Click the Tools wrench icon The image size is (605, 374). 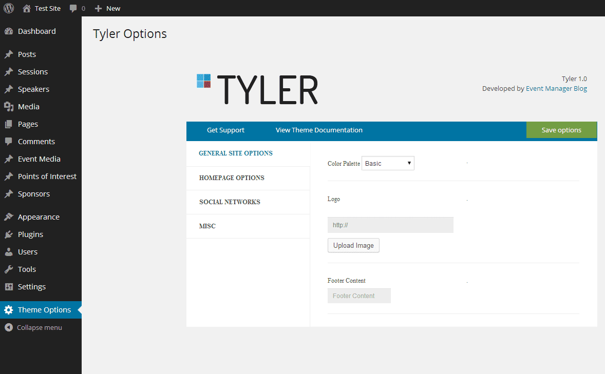[9, 269]
